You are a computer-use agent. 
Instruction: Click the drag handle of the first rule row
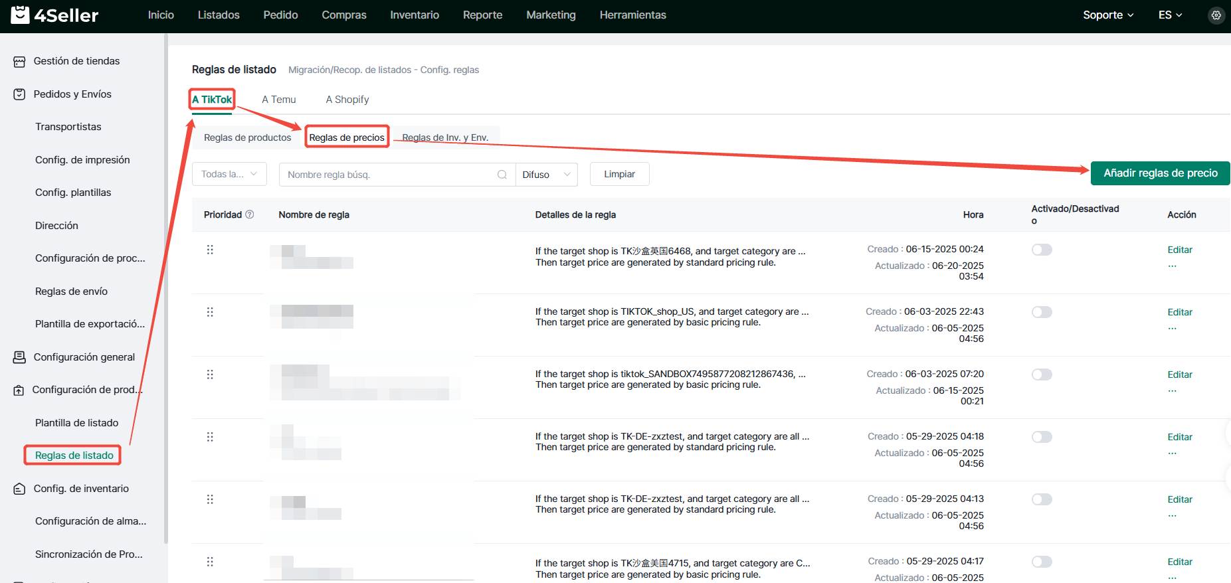[x=210, y=250]
